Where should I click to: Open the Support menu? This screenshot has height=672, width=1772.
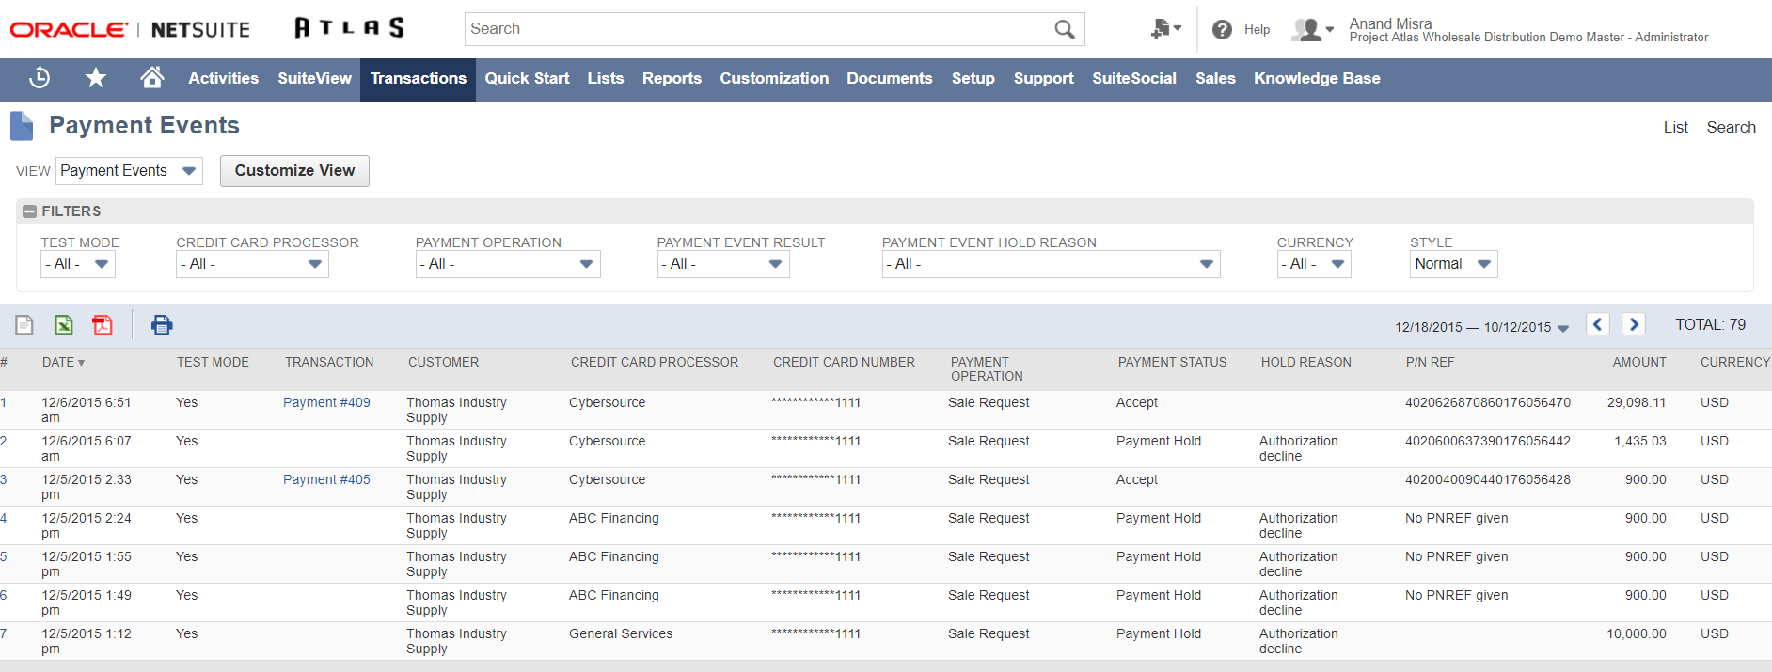coord(1043,79)
